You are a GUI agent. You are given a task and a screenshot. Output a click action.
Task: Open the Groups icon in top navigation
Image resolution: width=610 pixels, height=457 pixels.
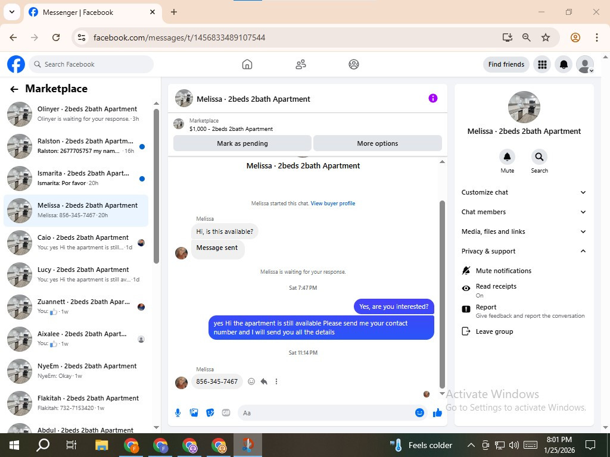pyautogui.click(x=354, y=64)
